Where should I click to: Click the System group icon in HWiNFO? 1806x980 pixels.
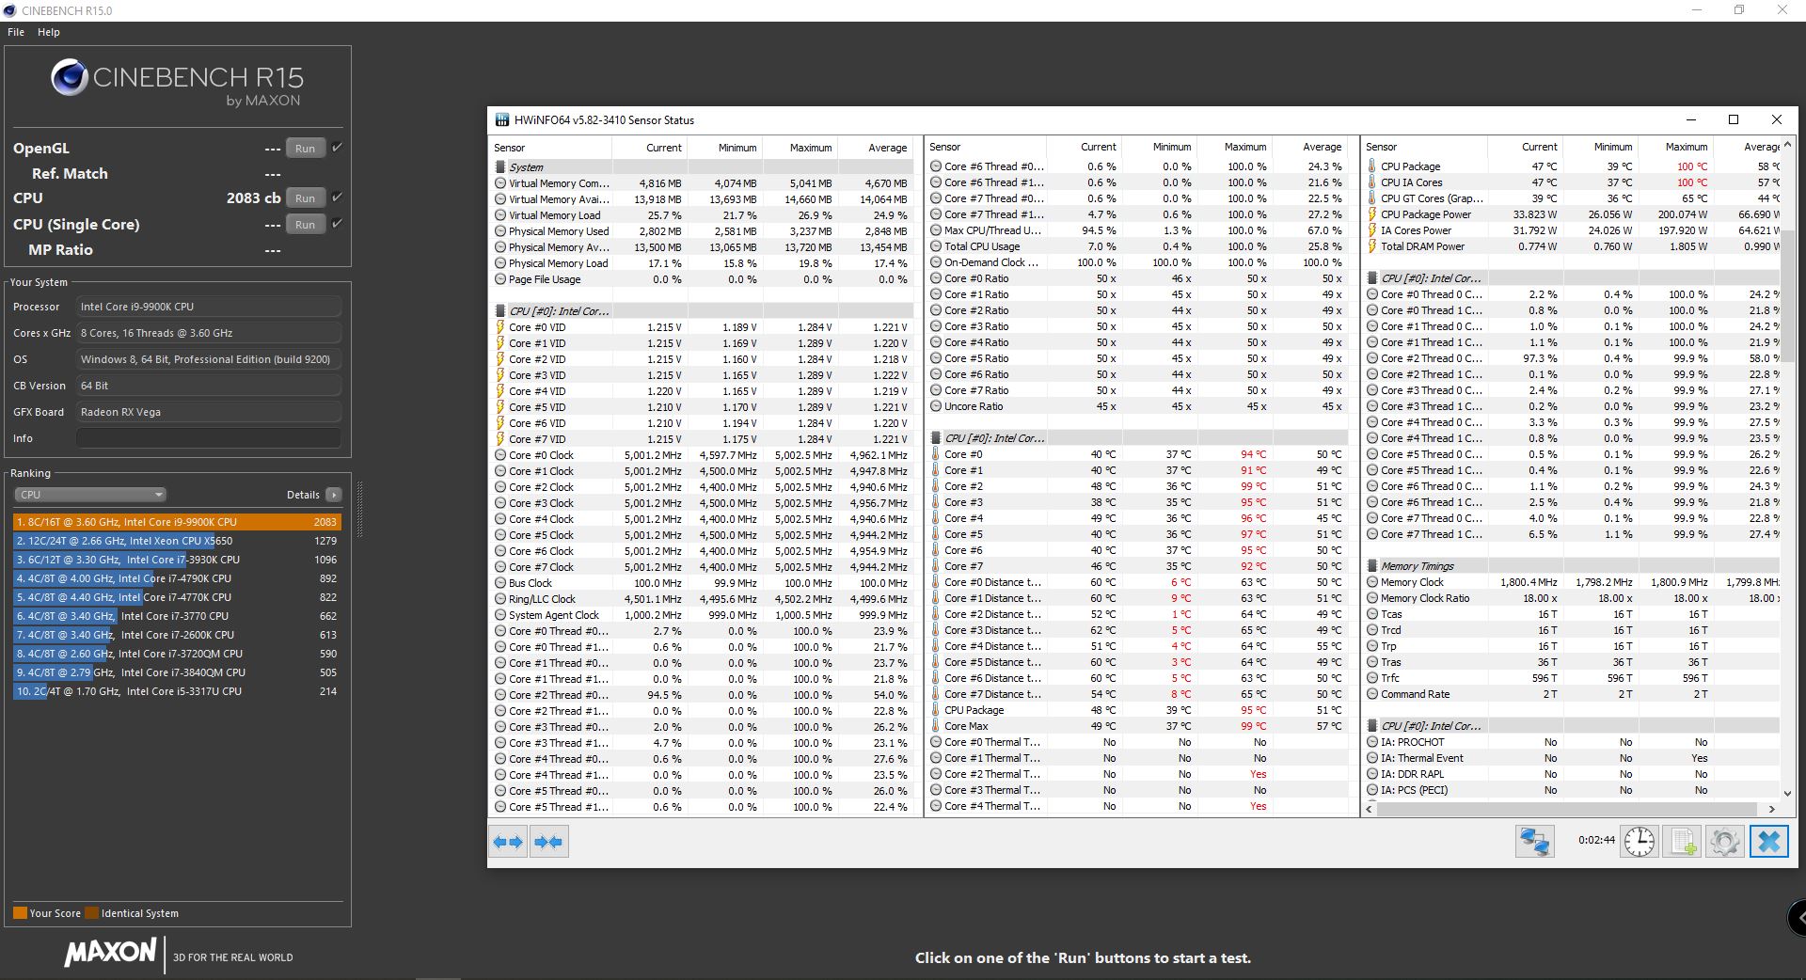[500, 167]
